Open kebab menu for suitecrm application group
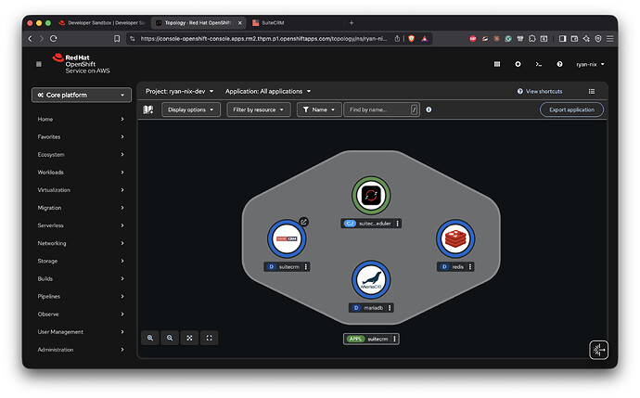The image size is (640, 398). [395, 340]
